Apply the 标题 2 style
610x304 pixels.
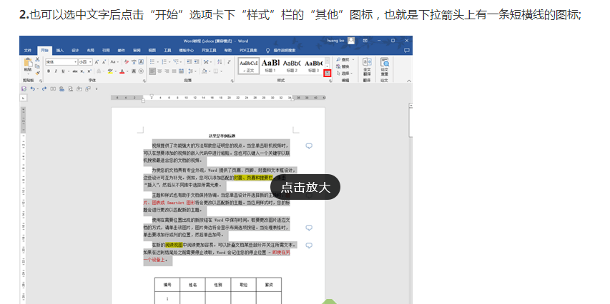click(292, 66)
